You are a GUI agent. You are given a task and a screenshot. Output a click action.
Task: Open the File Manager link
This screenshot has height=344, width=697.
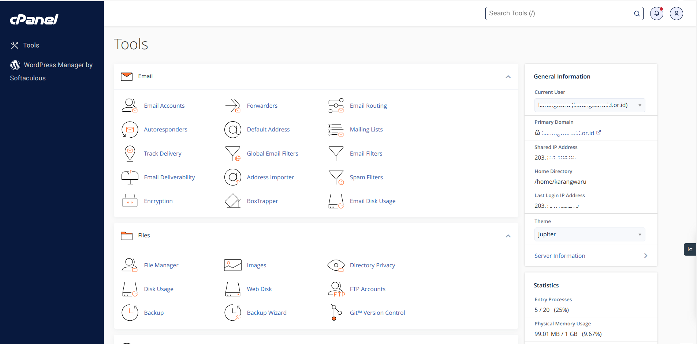[x=161, y=265]
